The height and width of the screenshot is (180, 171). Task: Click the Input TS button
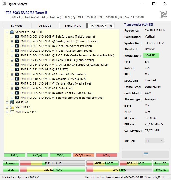161,163
